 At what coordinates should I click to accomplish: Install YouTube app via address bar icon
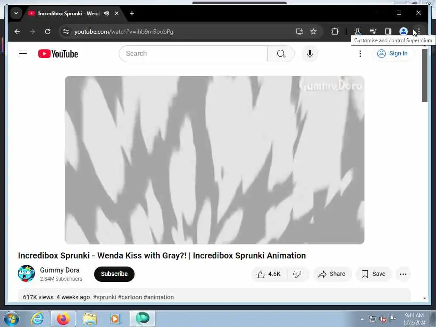coord(299,32)
